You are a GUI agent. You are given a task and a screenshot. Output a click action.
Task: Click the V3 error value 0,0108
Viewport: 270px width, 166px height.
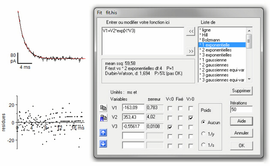pos(154,127)
